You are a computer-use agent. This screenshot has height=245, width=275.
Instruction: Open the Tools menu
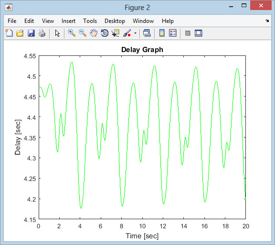coord(90,21)
